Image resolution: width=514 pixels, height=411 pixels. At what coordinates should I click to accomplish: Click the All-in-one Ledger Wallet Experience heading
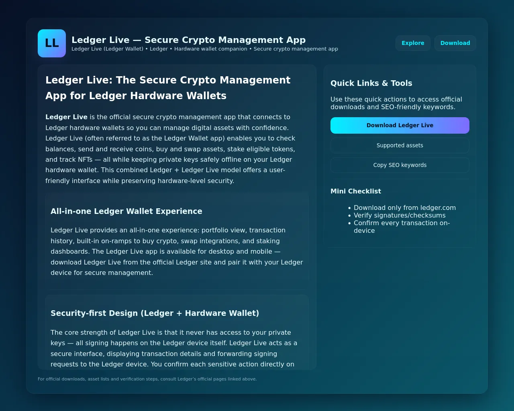point(126,211)
